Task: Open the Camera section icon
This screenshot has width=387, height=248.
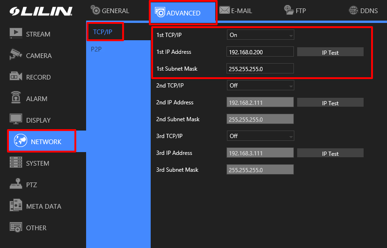Action: click(16, 55)
